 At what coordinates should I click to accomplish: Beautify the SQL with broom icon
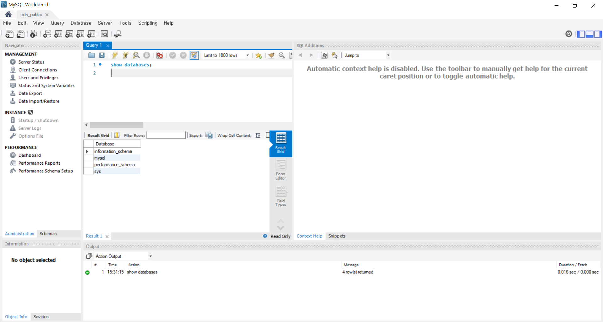(271, 55)
